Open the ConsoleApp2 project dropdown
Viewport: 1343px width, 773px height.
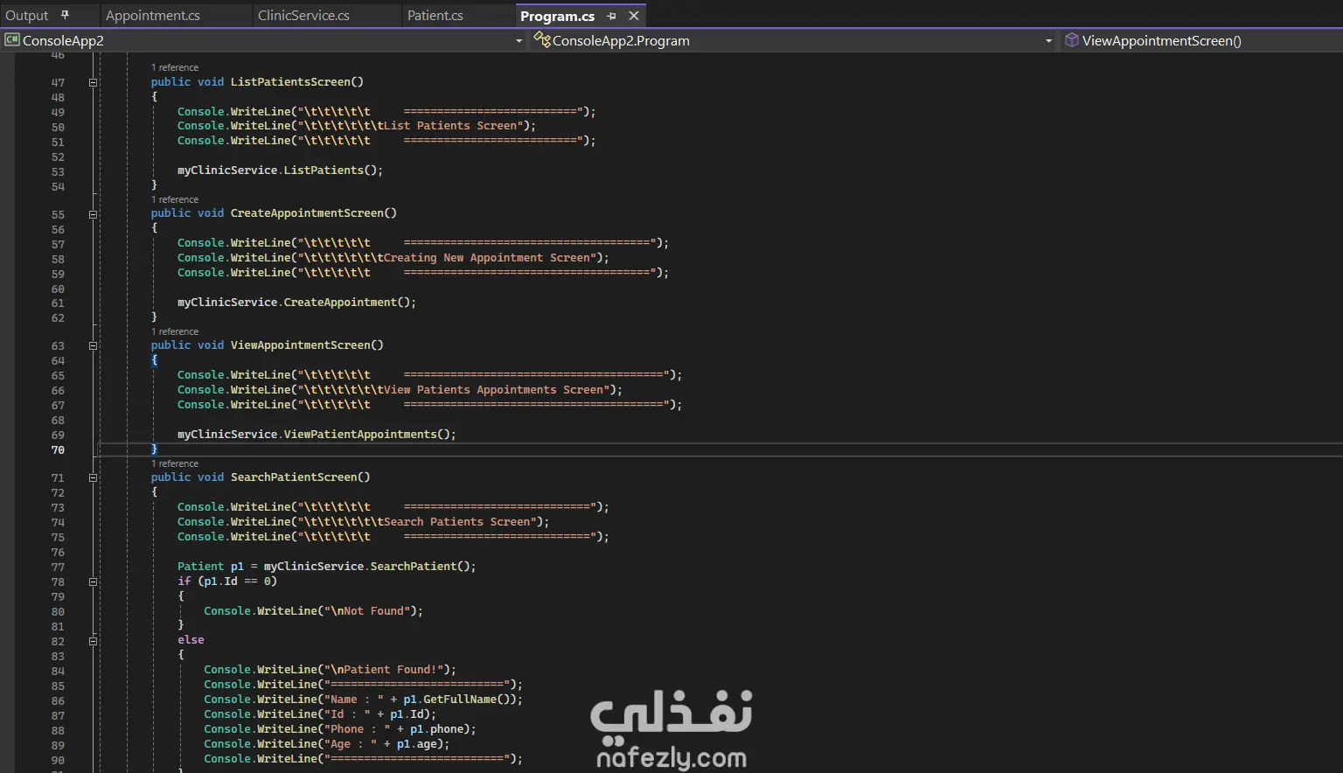coord(264,40)
